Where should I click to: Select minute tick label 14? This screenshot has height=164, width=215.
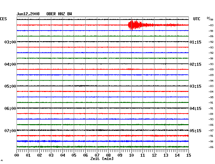pos(177,155)
